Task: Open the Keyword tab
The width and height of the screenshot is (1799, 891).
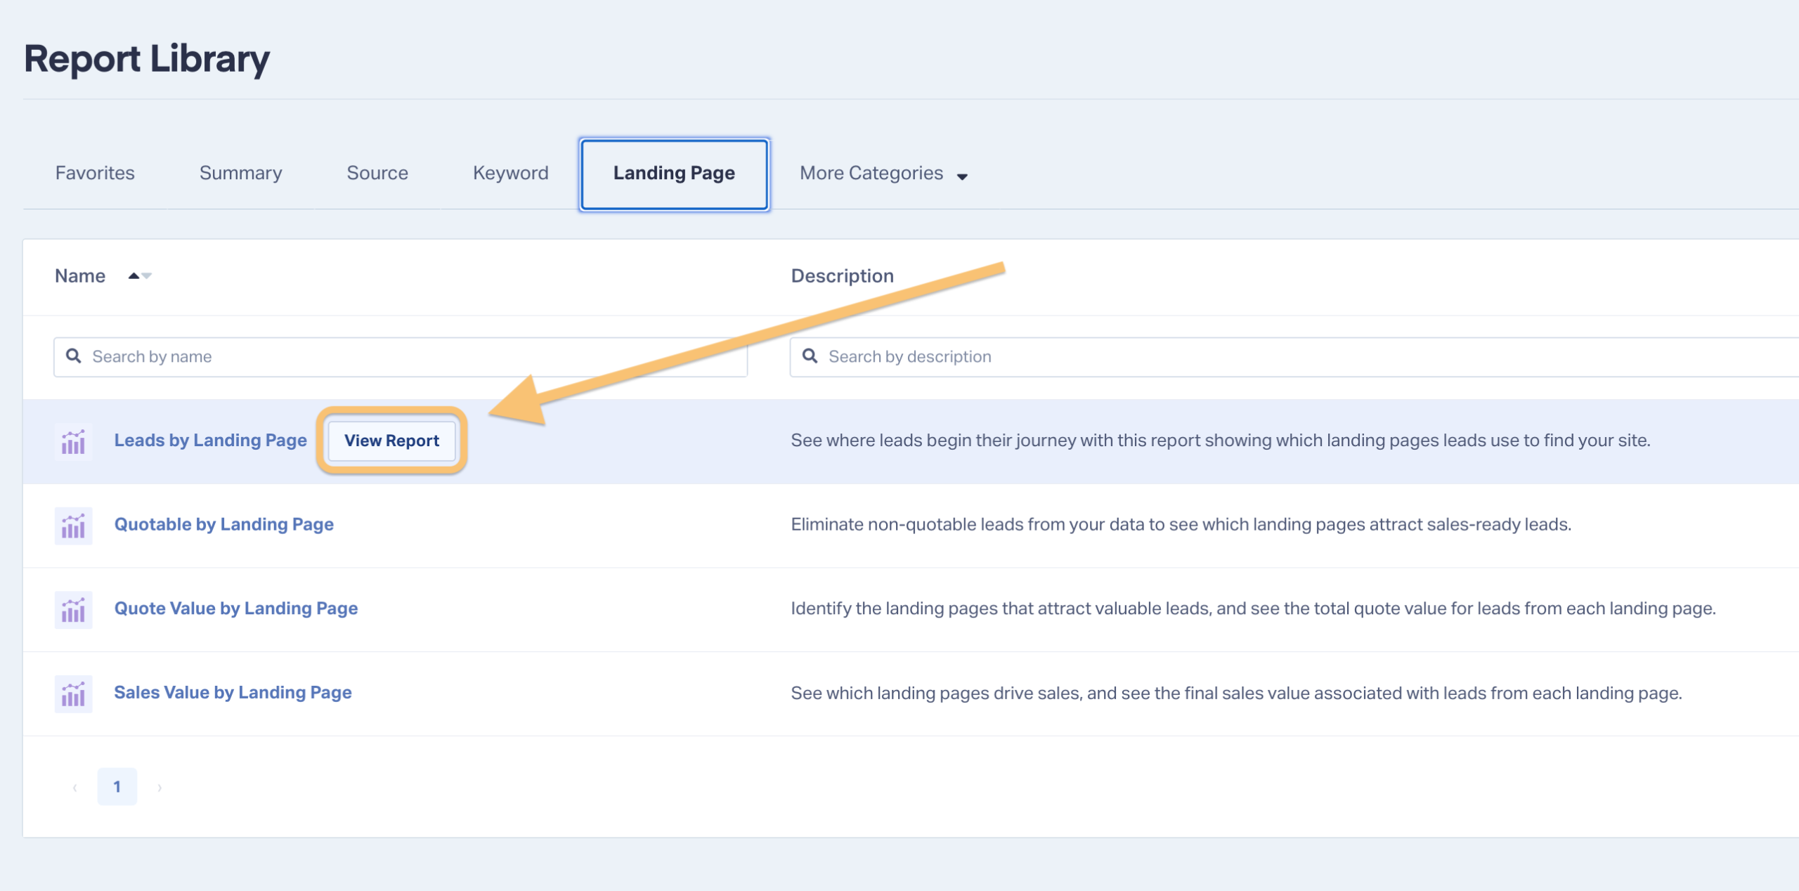Action: (x=510, y=174)
